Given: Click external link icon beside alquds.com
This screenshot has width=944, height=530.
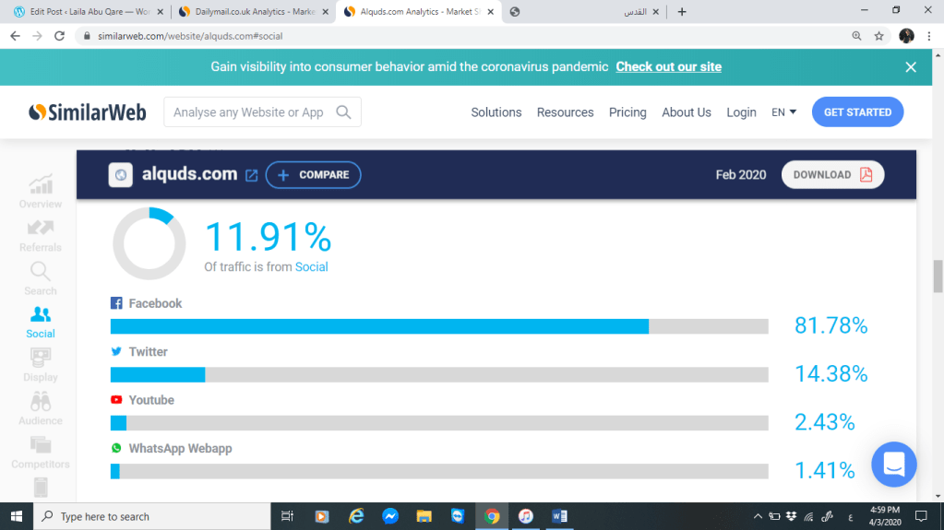Looking at the screenshot, I should pyautogui.click(x=251, y=175).
